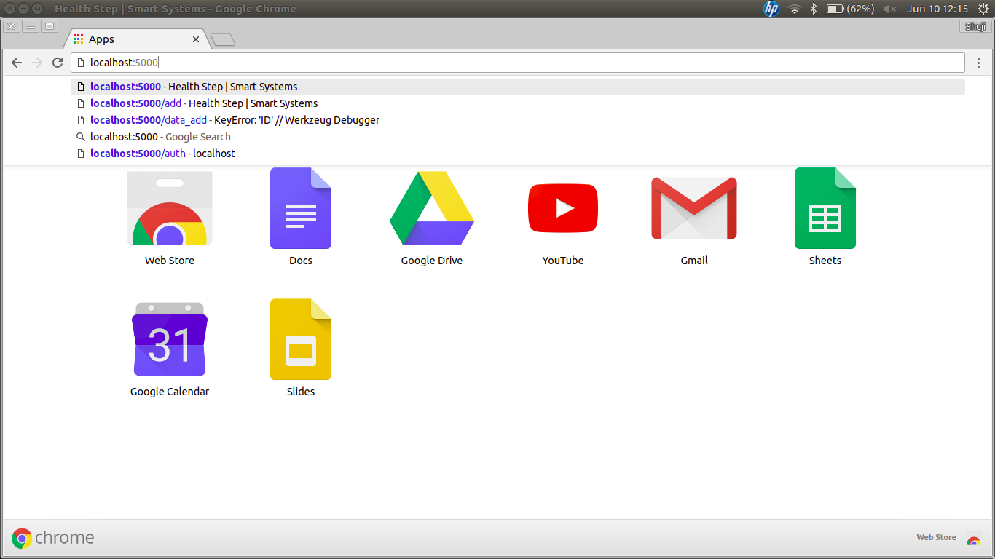This screenshot has width=995, height=559.
Task: Choose the localhost:5000/add suggestion
Action: click(517, 103)
